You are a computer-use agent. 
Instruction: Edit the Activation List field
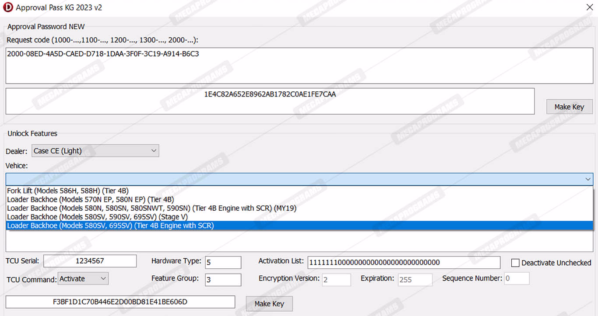coord(403,262)
